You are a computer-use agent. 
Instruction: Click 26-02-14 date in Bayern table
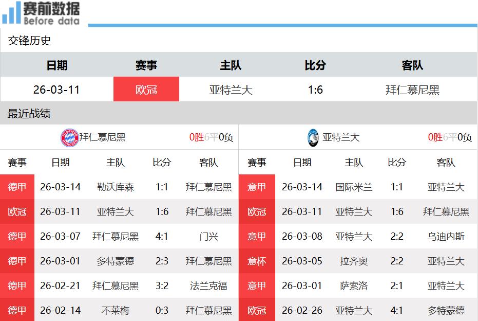click(61, 311)
